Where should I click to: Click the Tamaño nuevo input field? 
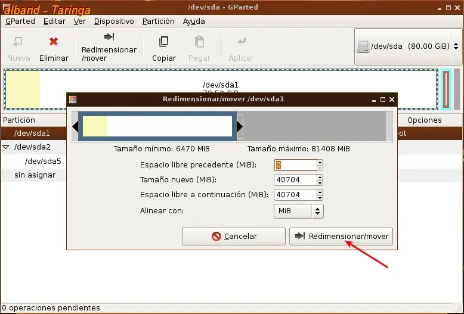[295, 180]
